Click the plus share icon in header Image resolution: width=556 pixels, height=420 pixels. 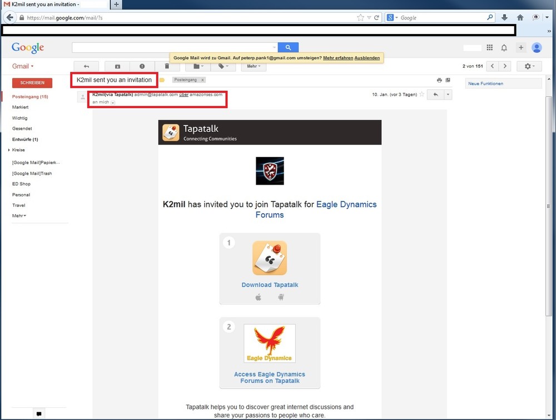tap(520, 47)
